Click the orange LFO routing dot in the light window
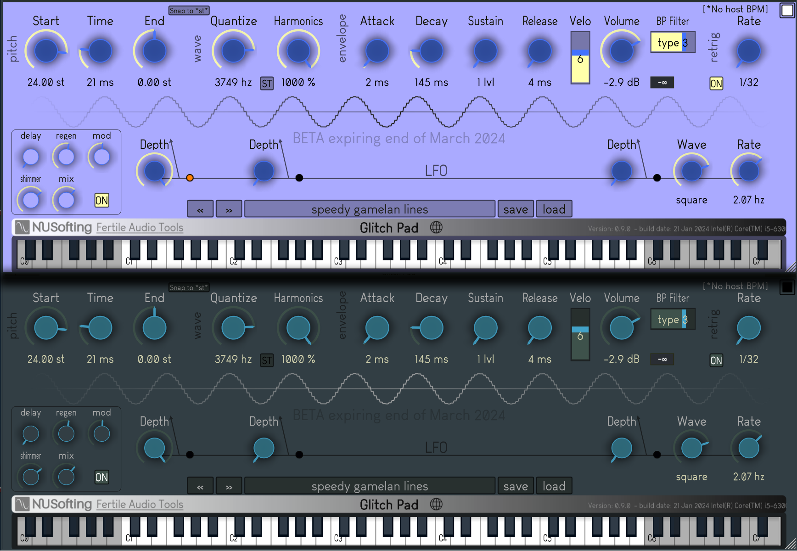This screenshot has width=797, height=551. [x=190, y=178]
